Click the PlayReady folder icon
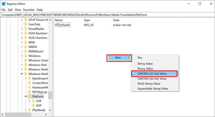This screenshot has width=215, height=117. [x=29, y=110]
